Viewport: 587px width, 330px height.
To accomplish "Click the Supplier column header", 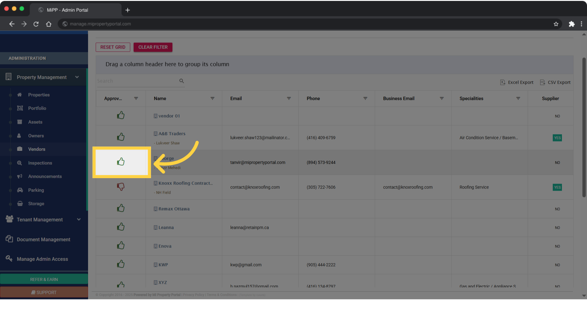I will (x=550, y=98).
